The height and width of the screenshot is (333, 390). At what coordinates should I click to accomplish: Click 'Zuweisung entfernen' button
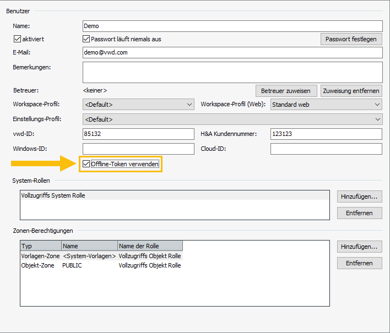[351, 90]
